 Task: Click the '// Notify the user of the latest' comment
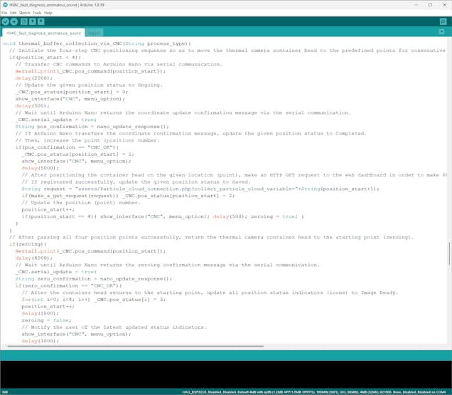pos(114,327)
